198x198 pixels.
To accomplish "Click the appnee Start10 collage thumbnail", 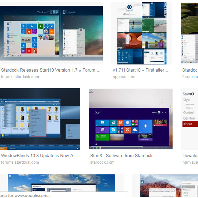I will (x=142, y=33).
